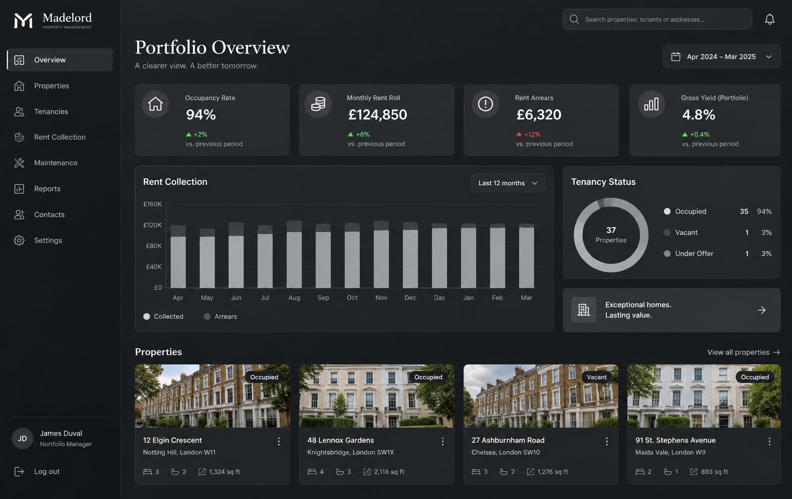The image size is (792, 499).
Task: Click the Monthly Rent Roll coins icon
Action: tap(318, 104)
